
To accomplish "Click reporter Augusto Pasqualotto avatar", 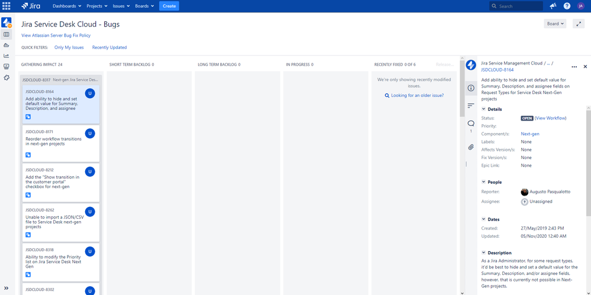I will 524,192.
